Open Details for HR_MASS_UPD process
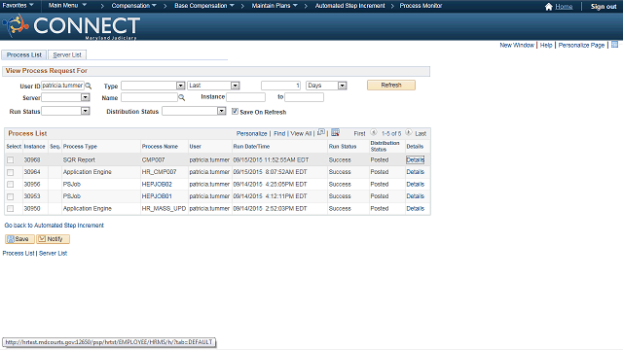This screenshot has width=623, height=350. coord(416,208)
